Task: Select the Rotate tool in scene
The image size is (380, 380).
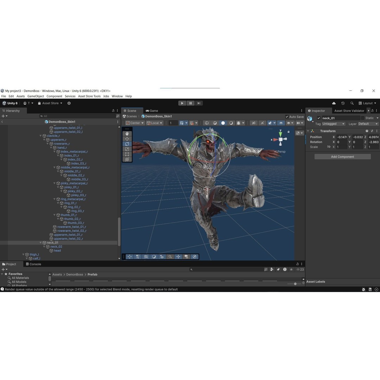Action: [x=127, y=144]
